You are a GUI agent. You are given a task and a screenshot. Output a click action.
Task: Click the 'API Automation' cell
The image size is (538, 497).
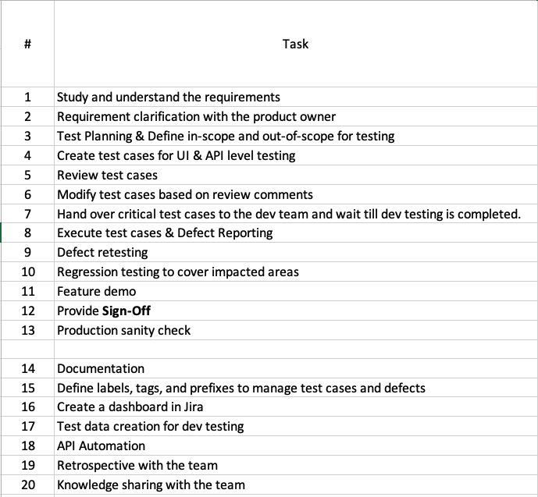click(296, 446)
